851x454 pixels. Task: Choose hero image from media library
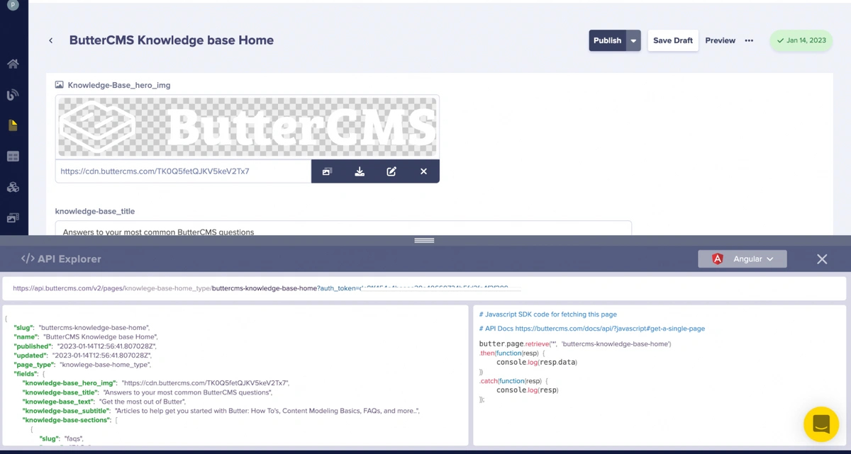[x=327, y=171]
